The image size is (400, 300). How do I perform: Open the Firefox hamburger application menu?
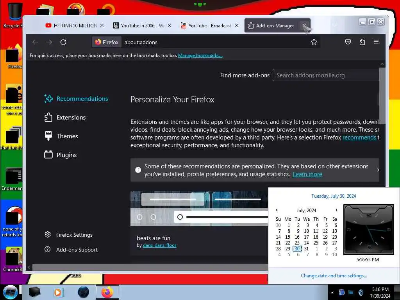coord(376,41)
